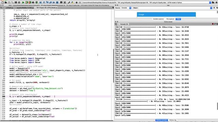
Task: Click the 'df_actual = dataset[n_steps' line
Action: [x=30, y=115]
